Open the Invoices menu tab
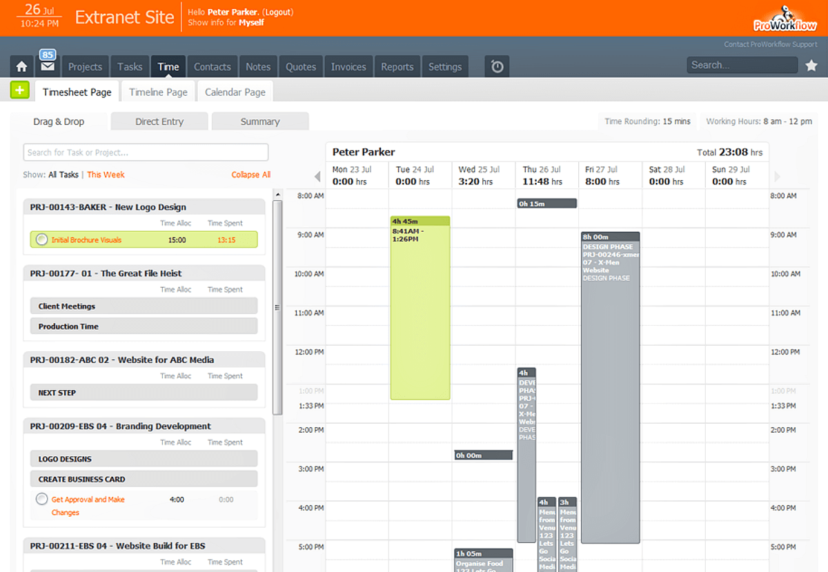This screenshot has width=828, height=572. click(348, 67)
